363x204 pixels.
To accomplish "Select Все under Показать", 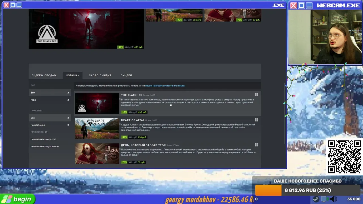I will coord(50,118).
